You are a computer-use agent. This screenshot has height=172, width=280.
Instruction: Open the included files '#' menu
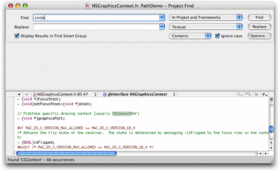point(265,94)
